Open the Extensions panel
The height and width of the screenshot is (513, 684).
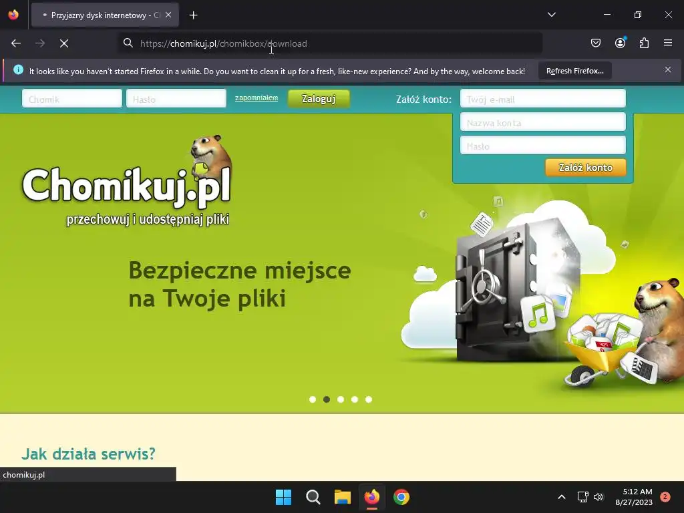click(x=644, y=43)
